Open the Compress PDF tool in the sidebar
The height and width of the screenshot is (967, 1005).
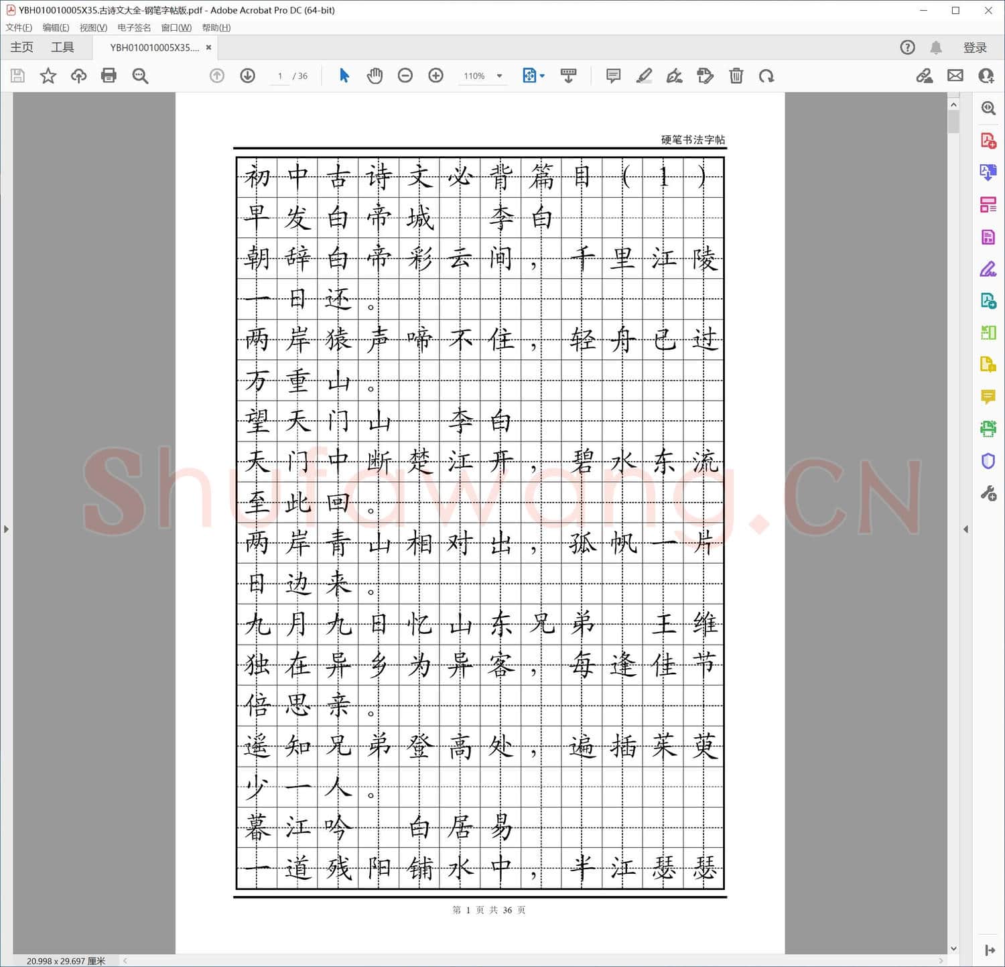click(x=988, y=332)
